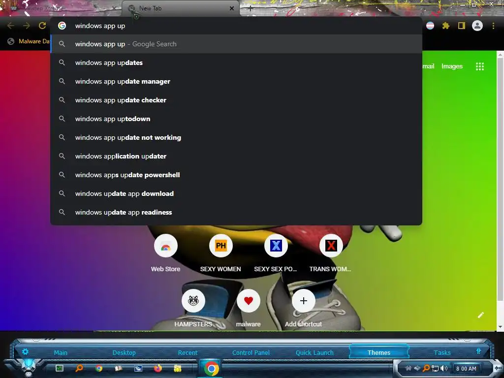Choose suggestion 'windows app updates'

tap(236, 63)
